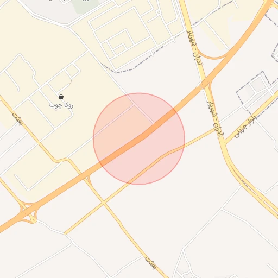
Task: Click the small inner block in the northern street grid
Action: 119,49
